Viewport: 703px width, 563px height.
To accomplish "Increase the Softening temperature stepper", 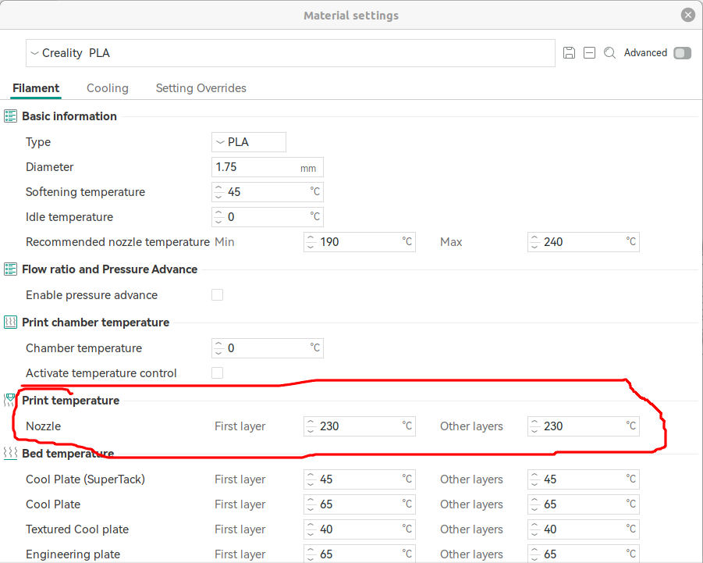I will coord(218,188).
